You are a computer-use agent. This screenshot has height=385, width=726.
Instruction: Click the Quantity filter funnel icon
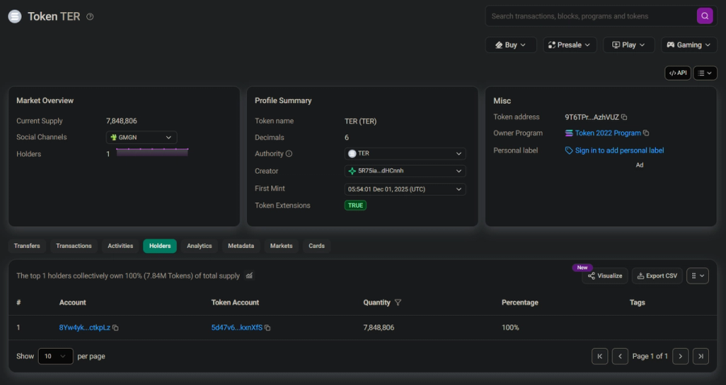pos(398,303)
